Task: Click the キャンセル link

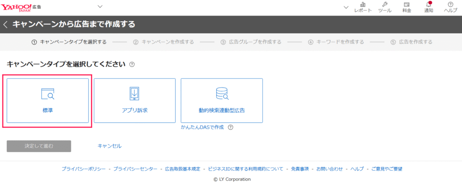Action: point(110,146)
